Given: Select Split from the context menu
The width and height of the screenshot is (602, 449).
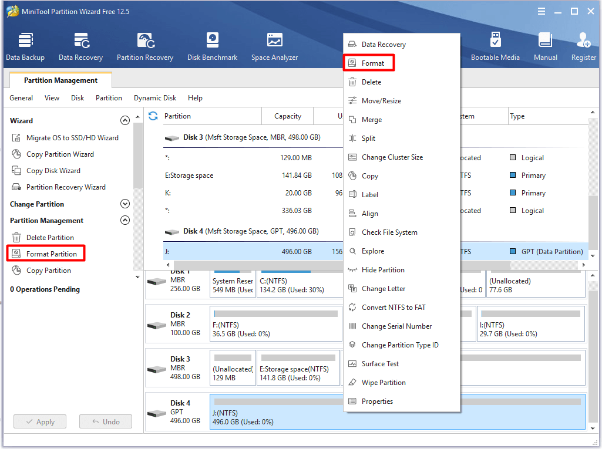Looking at the screenshot, I should click(x=402, y=139).
